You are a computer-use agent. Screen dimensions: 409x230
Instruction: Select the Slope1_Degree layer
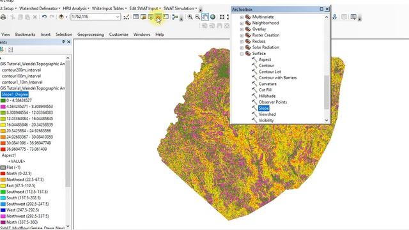click(15, 95)
